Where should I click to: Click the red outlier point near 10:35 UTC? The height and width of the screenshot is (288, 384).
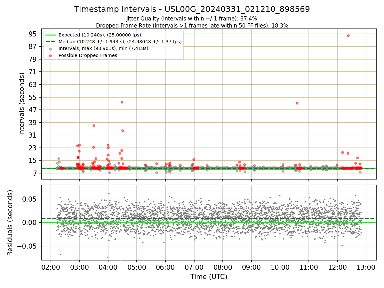coord(297,103)
